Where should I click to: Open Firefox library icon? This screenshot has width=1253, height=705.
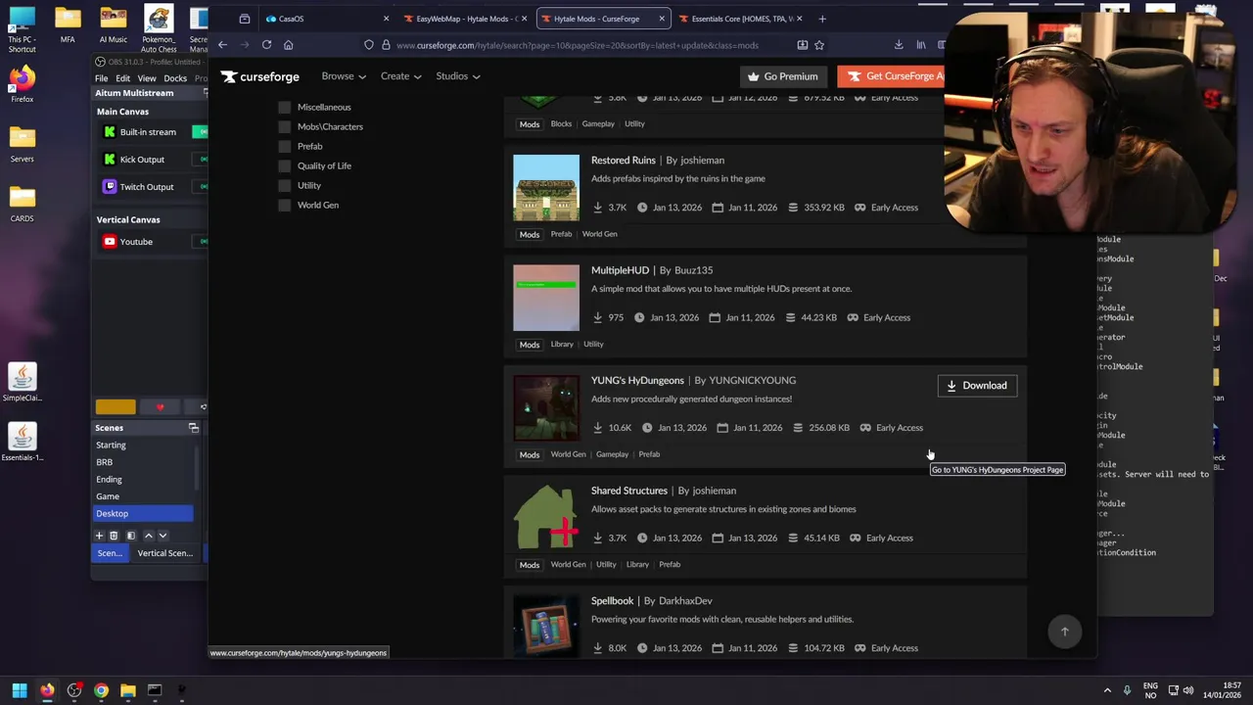(x=921, y=45)
